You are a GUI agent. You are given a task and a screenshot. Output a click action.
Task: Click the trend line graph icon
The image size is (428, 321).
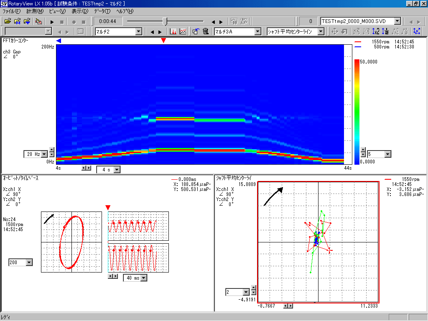183,31
